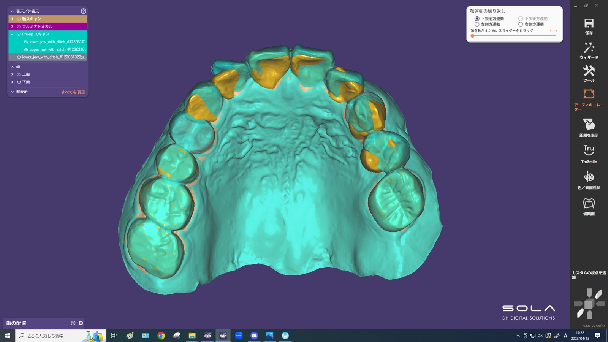Step jaw movement forward with right arrow
The image size is (608, 342).
click(556, 31)
